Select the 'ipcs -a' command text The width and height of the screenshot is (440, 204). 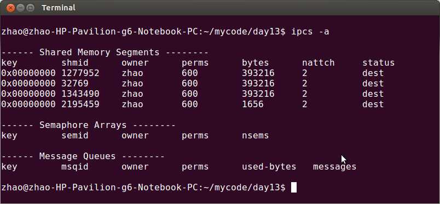310,32
